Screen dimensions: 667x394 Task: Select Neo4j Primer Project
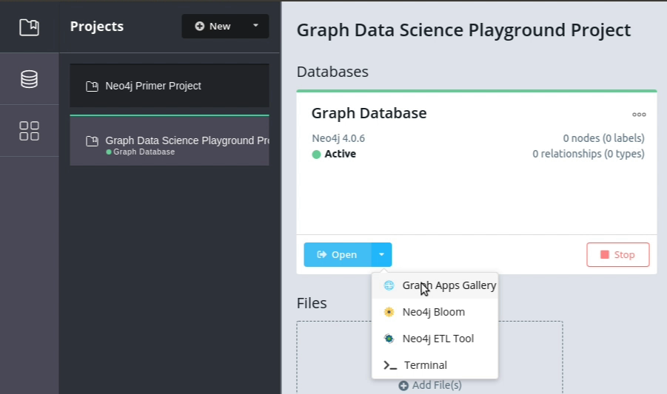(x=170, y=86)
